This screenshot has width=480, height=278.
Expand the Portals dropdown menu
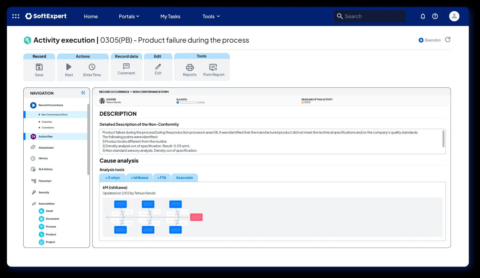click(x=129, y=16)
